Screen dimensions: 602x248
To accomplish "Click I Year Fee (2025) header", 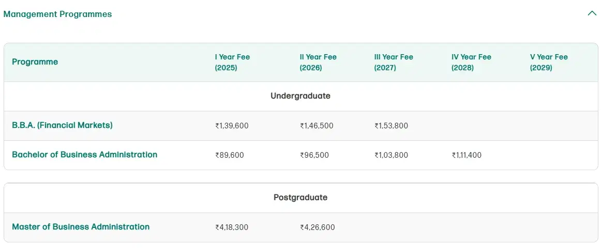I will click(232, 62).
